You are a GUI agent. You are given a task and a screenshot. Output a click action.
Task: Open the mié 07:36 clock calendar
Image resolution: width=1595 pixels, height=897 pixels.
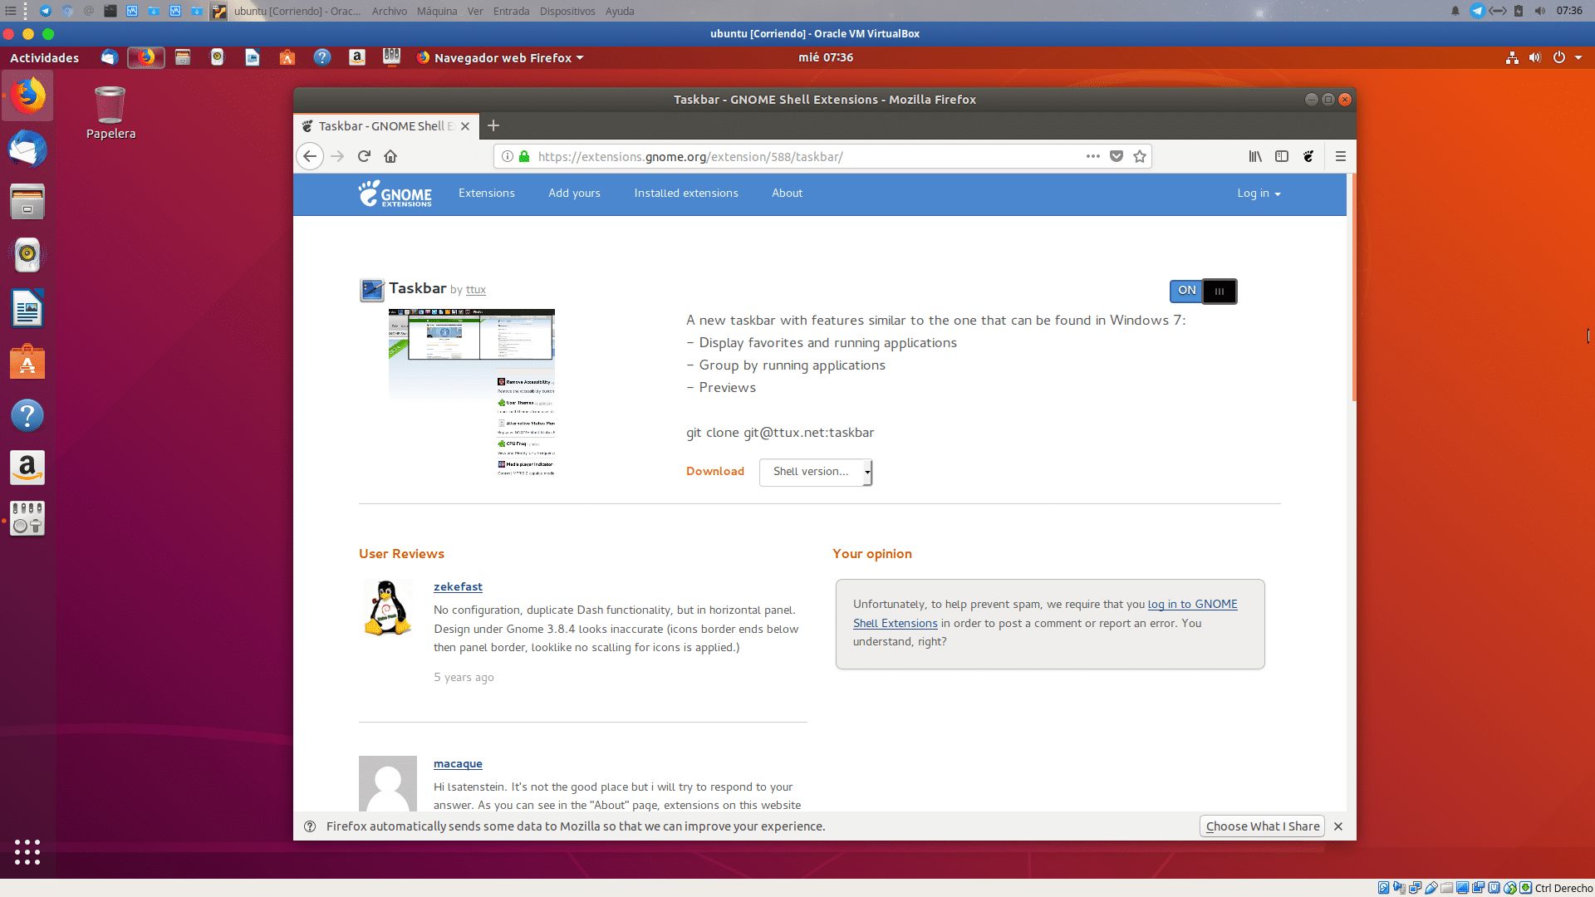tap(826, 57)
